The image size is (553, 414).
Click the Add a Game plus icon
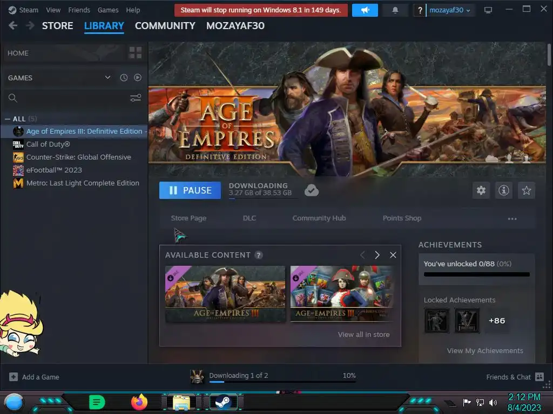[14, 377]
